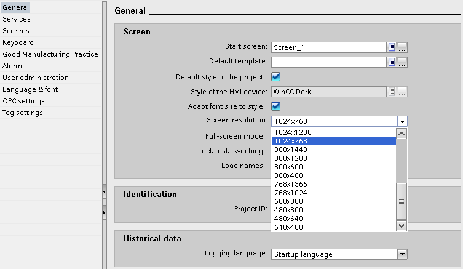Click the Start screen input field

coord(328,47)
